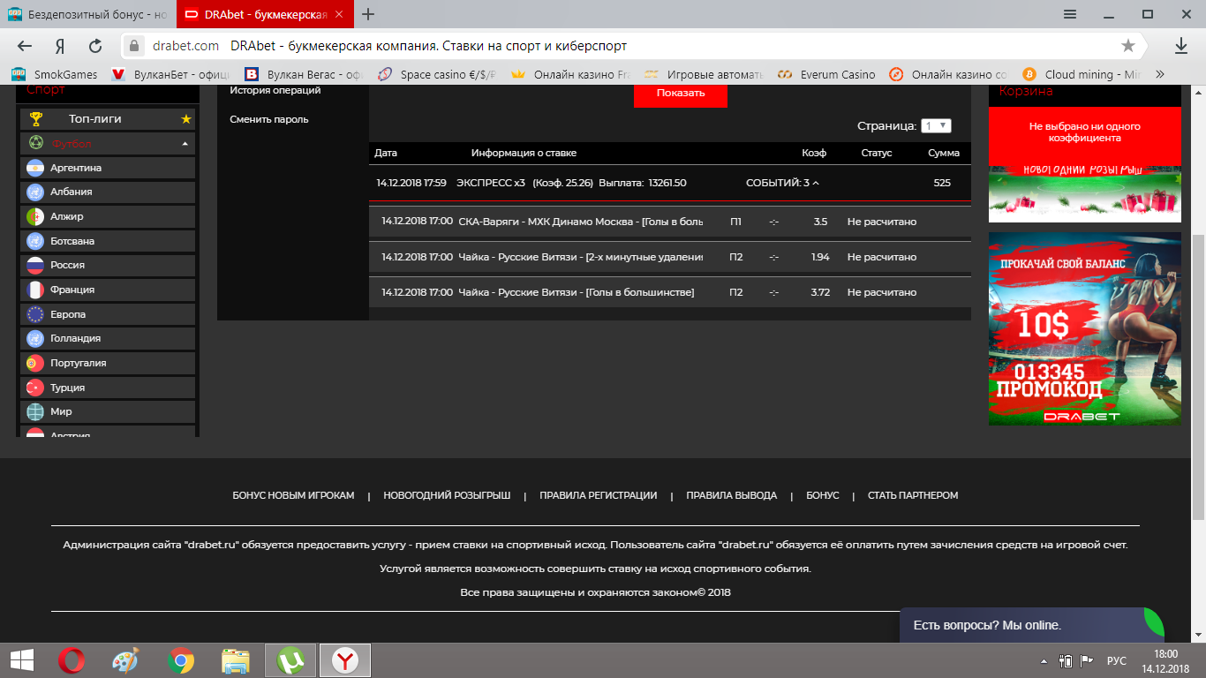Open Сменить пароль menu item
1206x678 pixels.
tap(269, 119)
